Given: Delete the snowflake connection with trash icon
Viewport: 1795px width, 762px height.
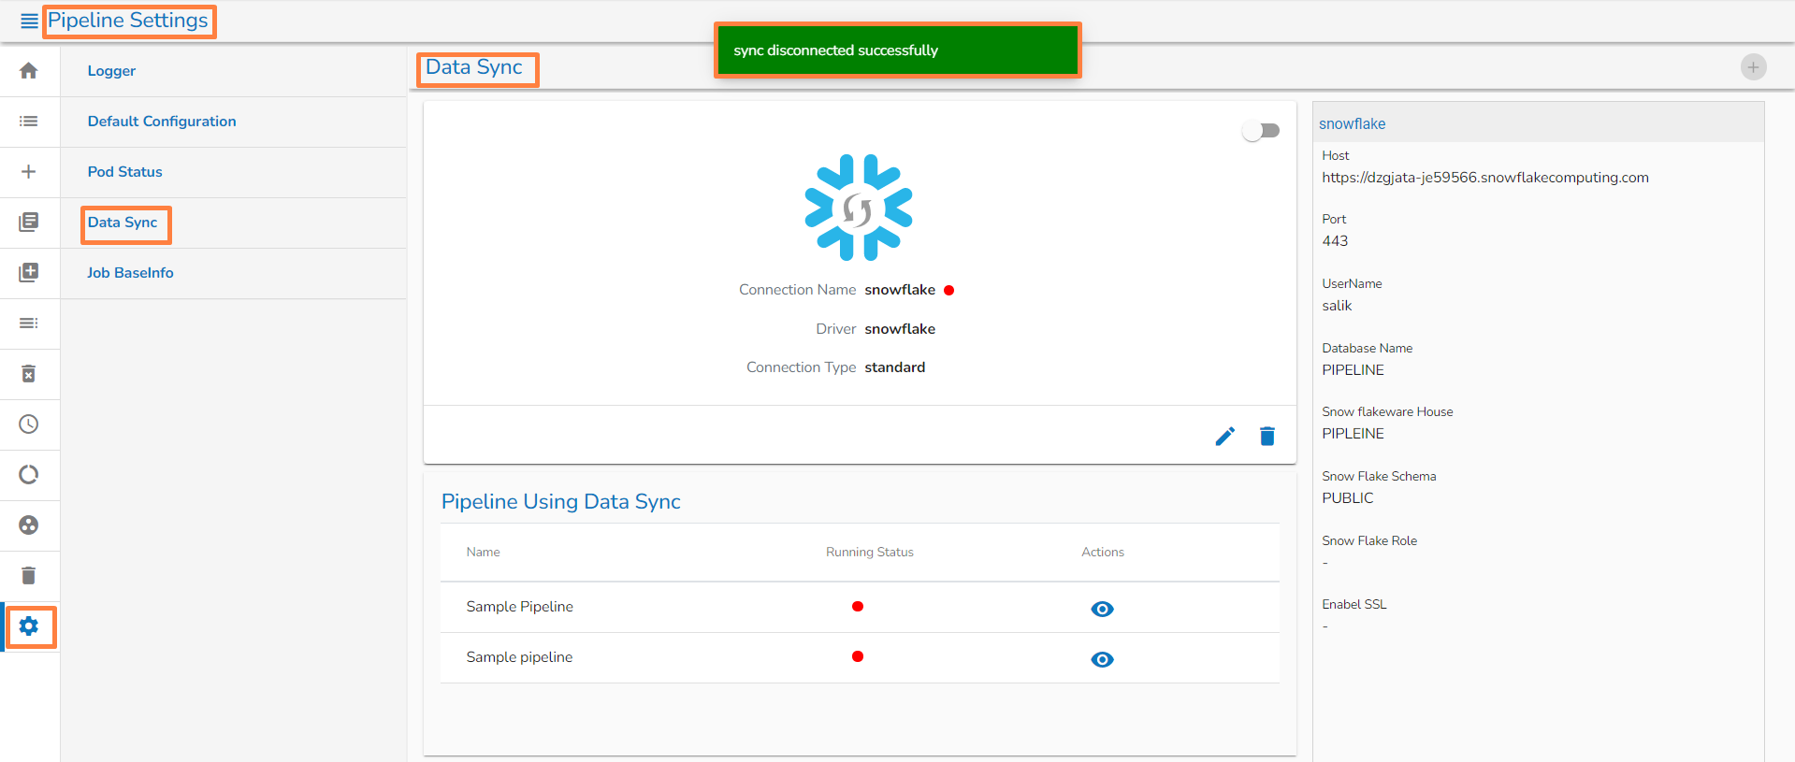Looking at the screenshot, I should coord(1267,437).
